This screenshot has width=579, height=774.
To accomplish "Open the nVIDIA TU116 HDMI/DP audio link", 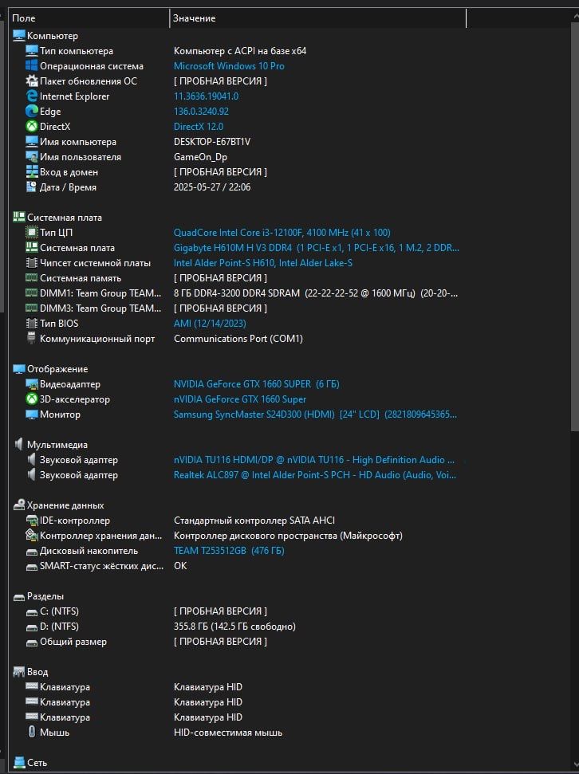I will click(314, 460).
